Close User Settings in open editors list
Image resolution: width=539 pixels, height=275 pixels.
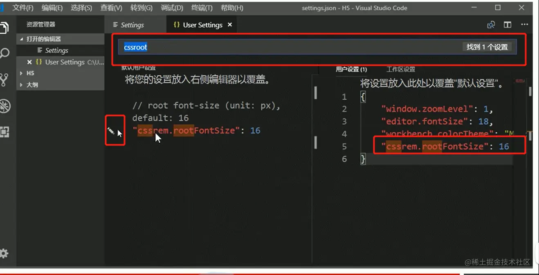[29, 62]
